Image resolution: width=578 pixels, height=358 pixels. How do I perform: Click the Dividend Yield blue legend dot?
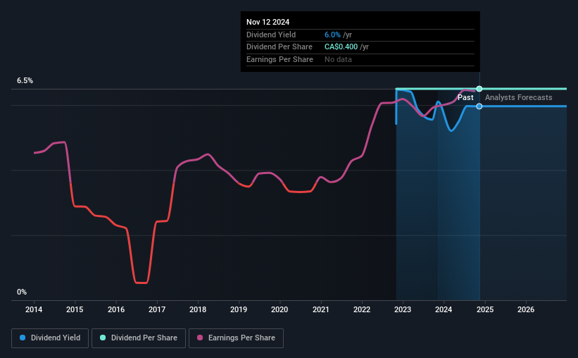click(23, 338)
